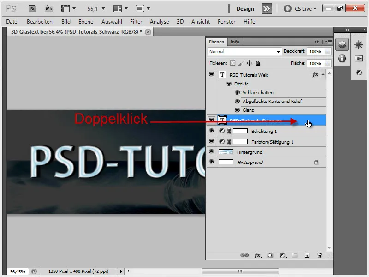Open the Layers panel dock icon
The image size is (369, 277).
coord(342,44)
